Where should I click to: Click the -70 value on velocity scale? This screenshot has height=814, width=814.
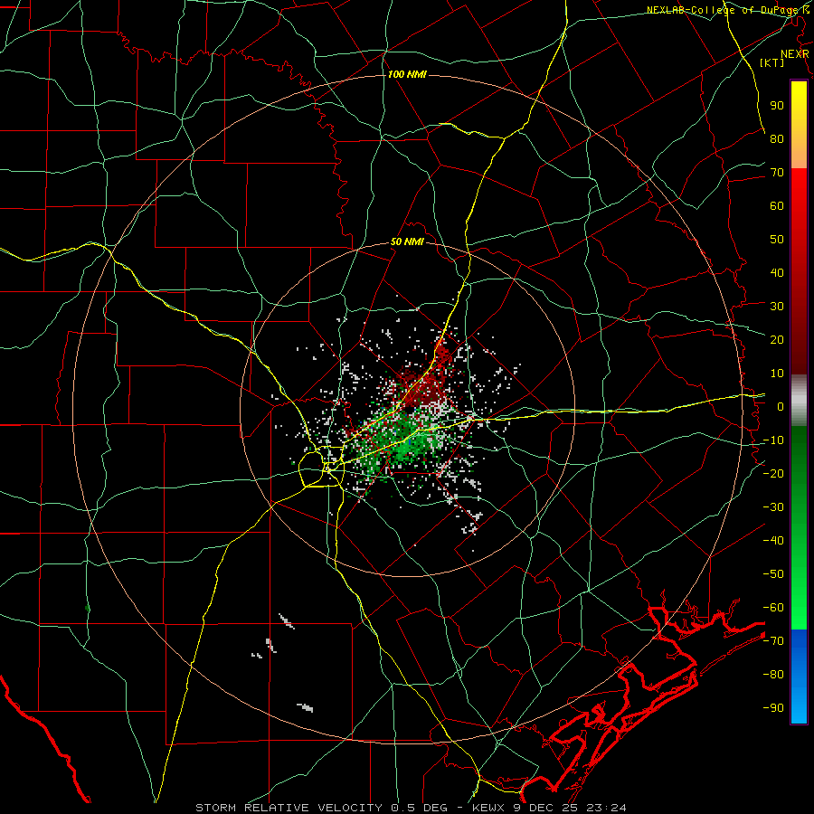[773, 640]
